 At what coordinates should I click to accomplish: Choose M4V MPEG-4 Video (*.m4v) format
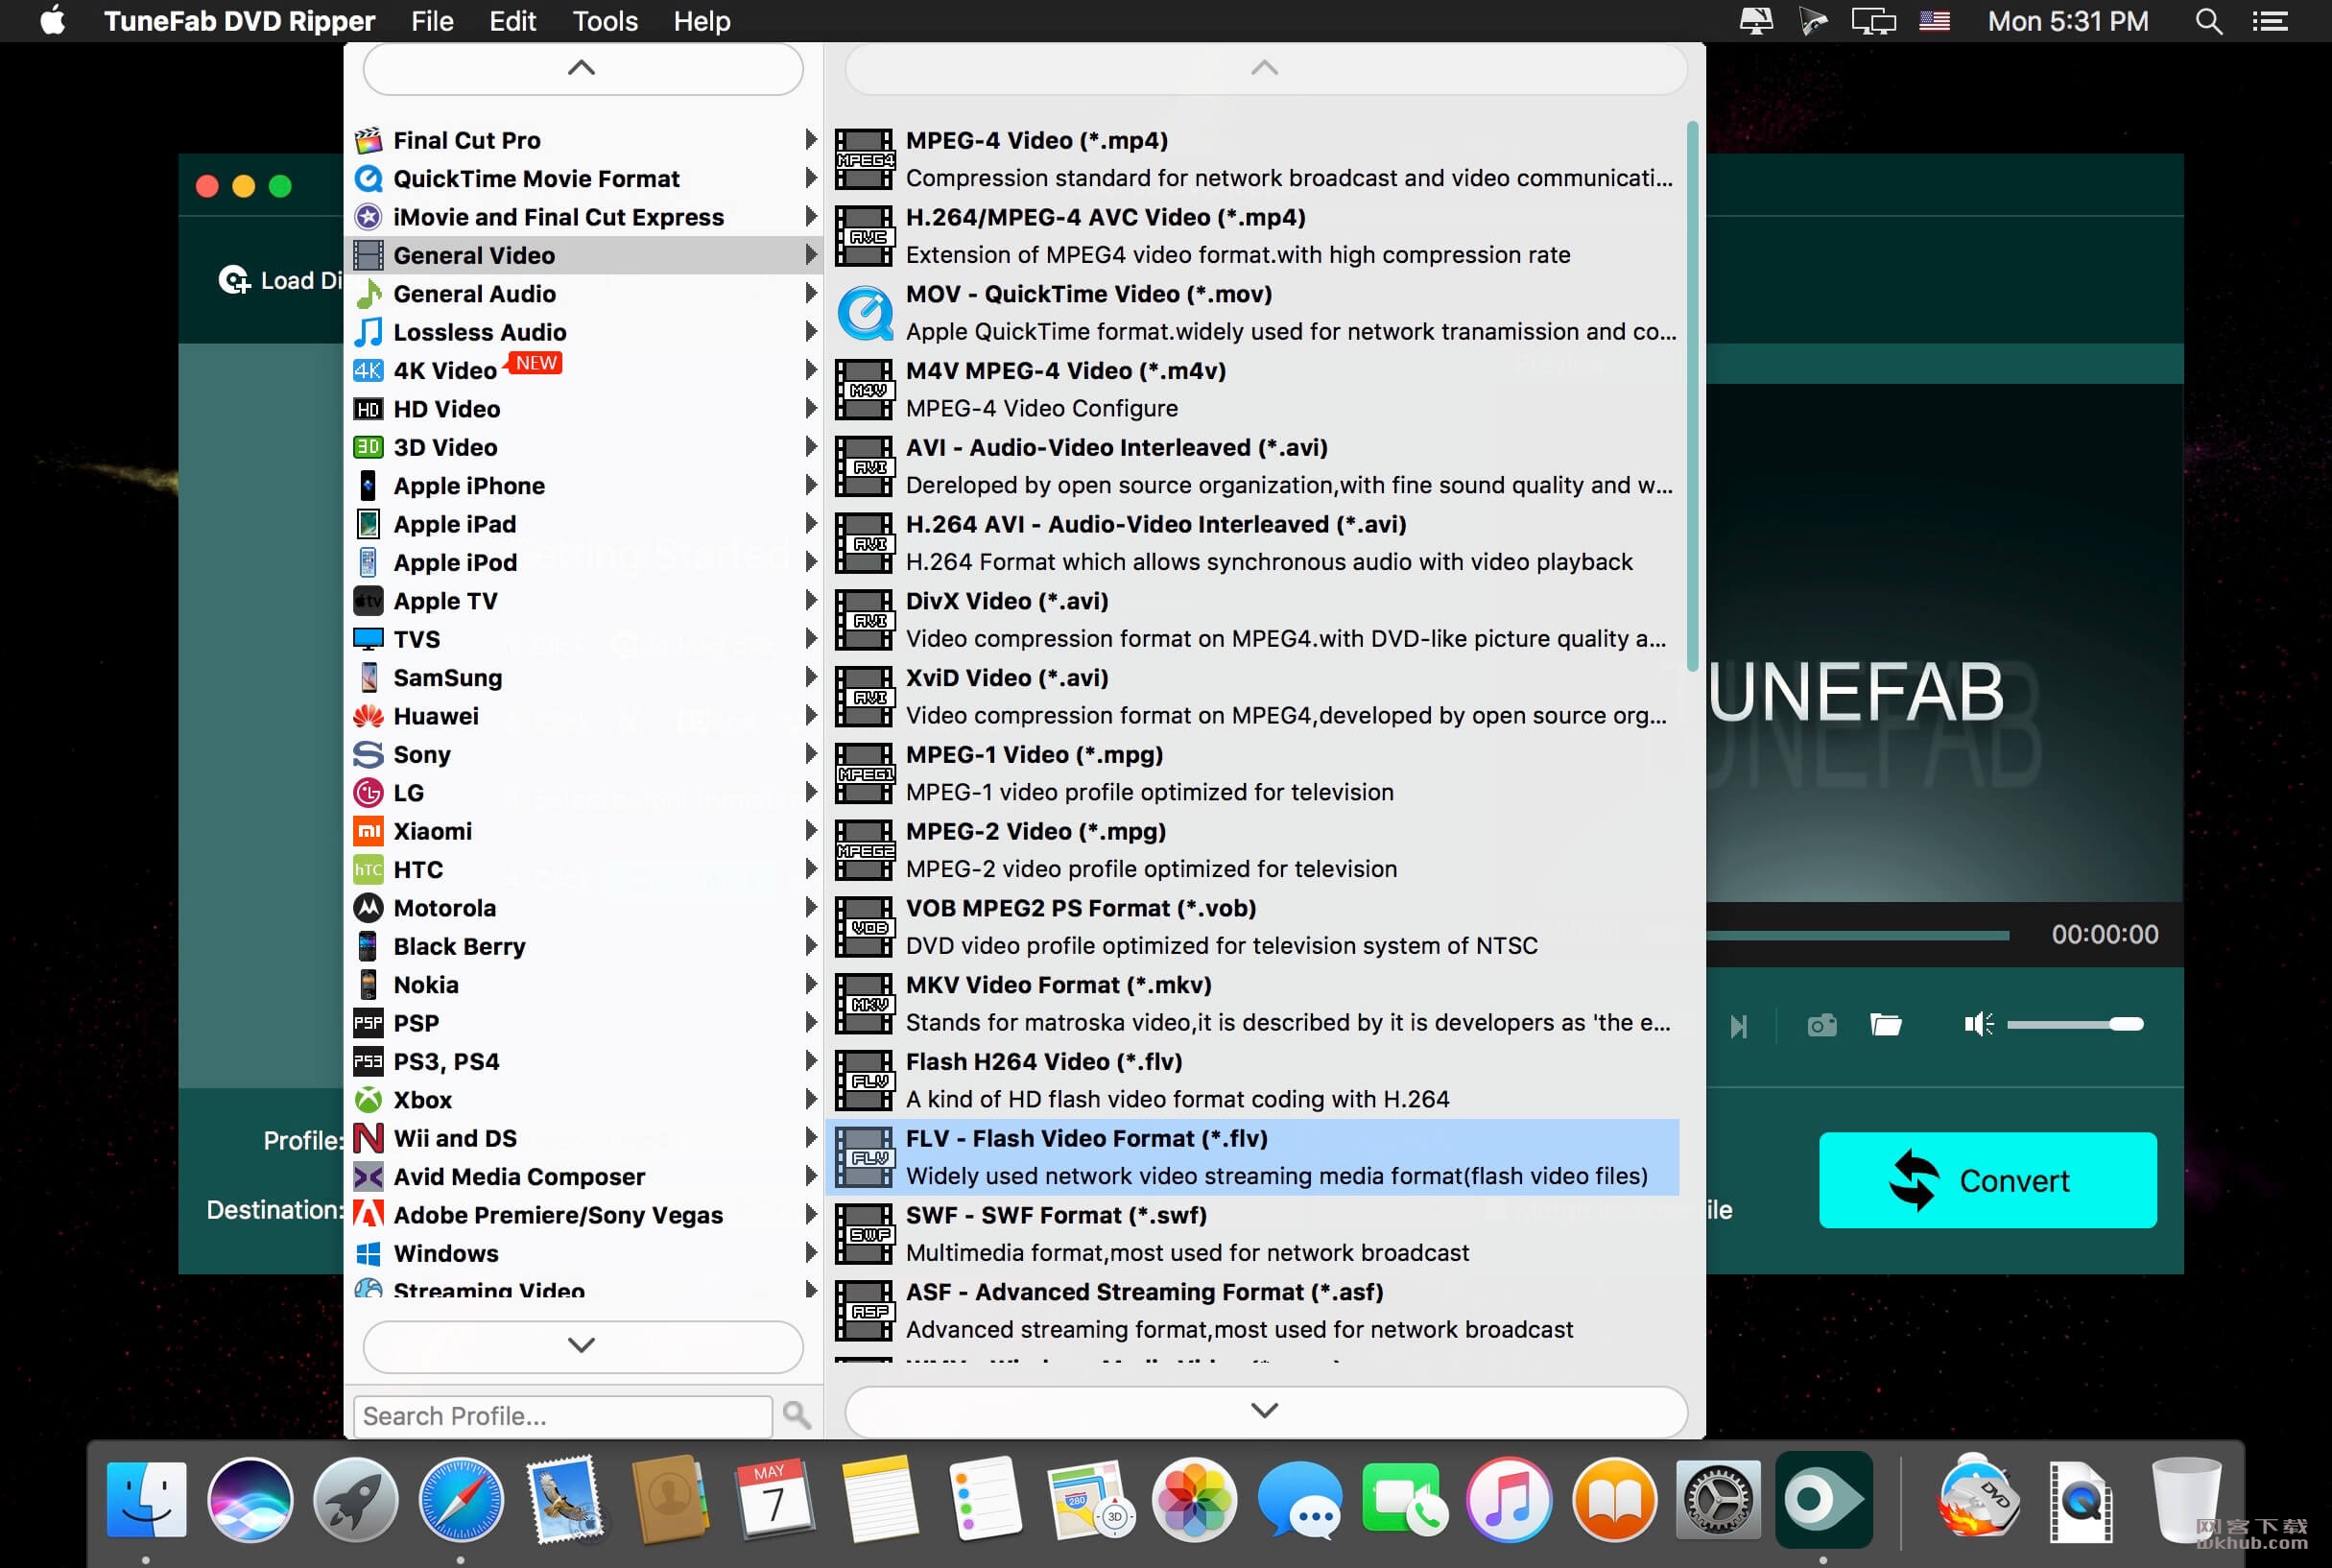1254,390
